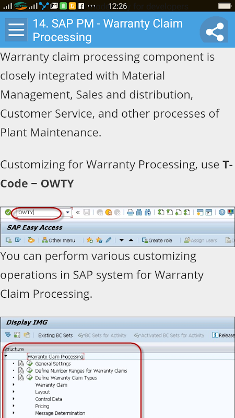Tap the battery indicator in status bar

pyautogui.click(x=225, y=6)
